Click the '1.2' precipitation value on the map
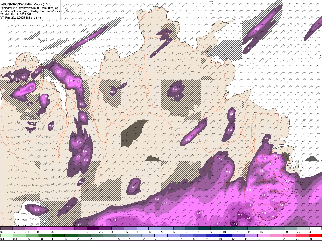Screen dimensions: 322x241 pyautogui.click(x=264, y=195)
